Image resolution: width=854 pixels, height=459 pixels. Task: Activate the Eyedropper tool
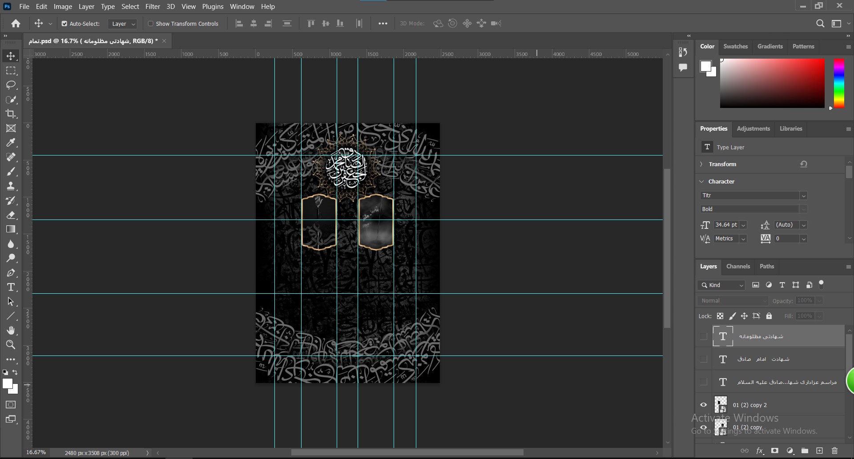tap(11, 143)
